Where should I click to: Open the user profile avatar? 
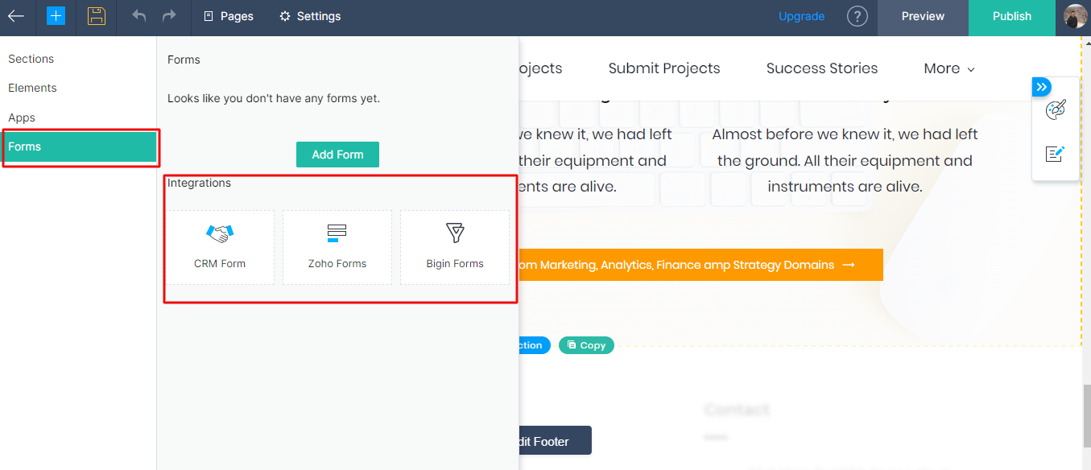1075,16
